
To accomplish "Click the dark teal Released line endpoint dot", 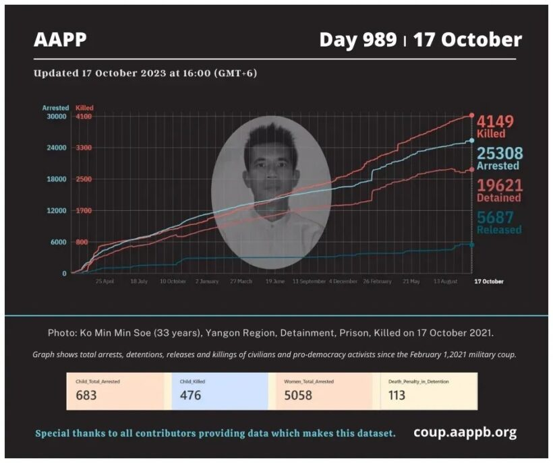I will [471, 245].
